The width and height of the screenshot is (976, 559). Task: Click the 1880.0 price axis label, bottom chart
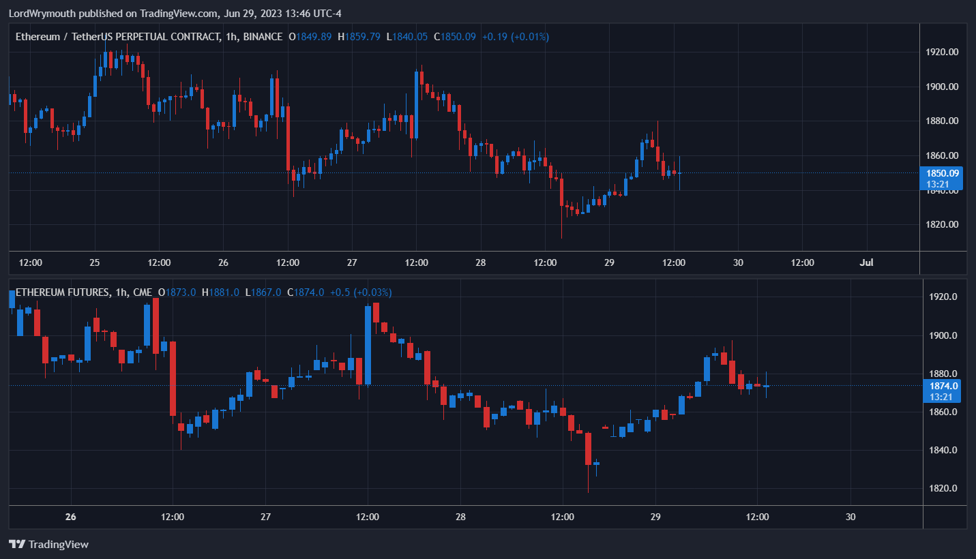click(x=944, y=374)
